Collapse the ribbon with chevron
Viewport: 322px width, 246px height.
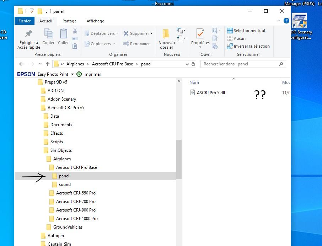[279, 21]
